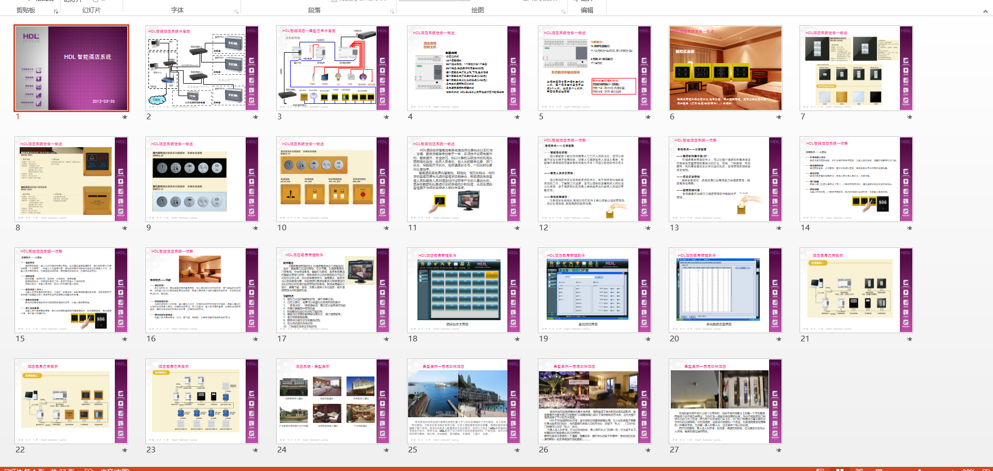
Task: Open the 段落 group dialog launcher
Action: point(392,11)
